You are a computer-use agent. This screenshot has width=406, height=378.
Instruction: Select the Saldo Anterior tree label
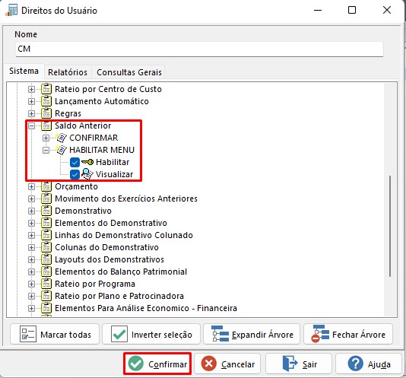83,125
